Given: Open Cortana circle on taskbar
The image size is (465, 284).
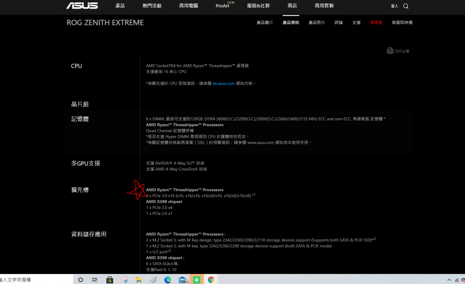Looking at the screenshot, I should click(x=80, y=279).
